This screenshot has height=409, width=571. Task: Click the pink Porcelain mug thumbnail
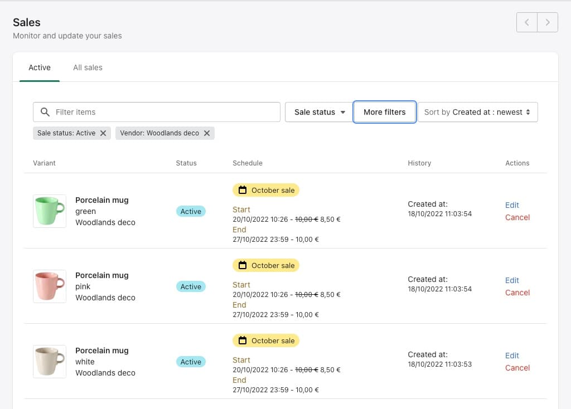click(x=50, y=286)
